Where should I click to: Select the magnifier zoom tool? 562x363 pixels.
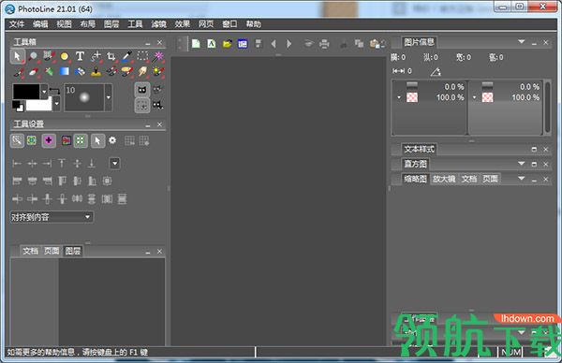point(33,56)
